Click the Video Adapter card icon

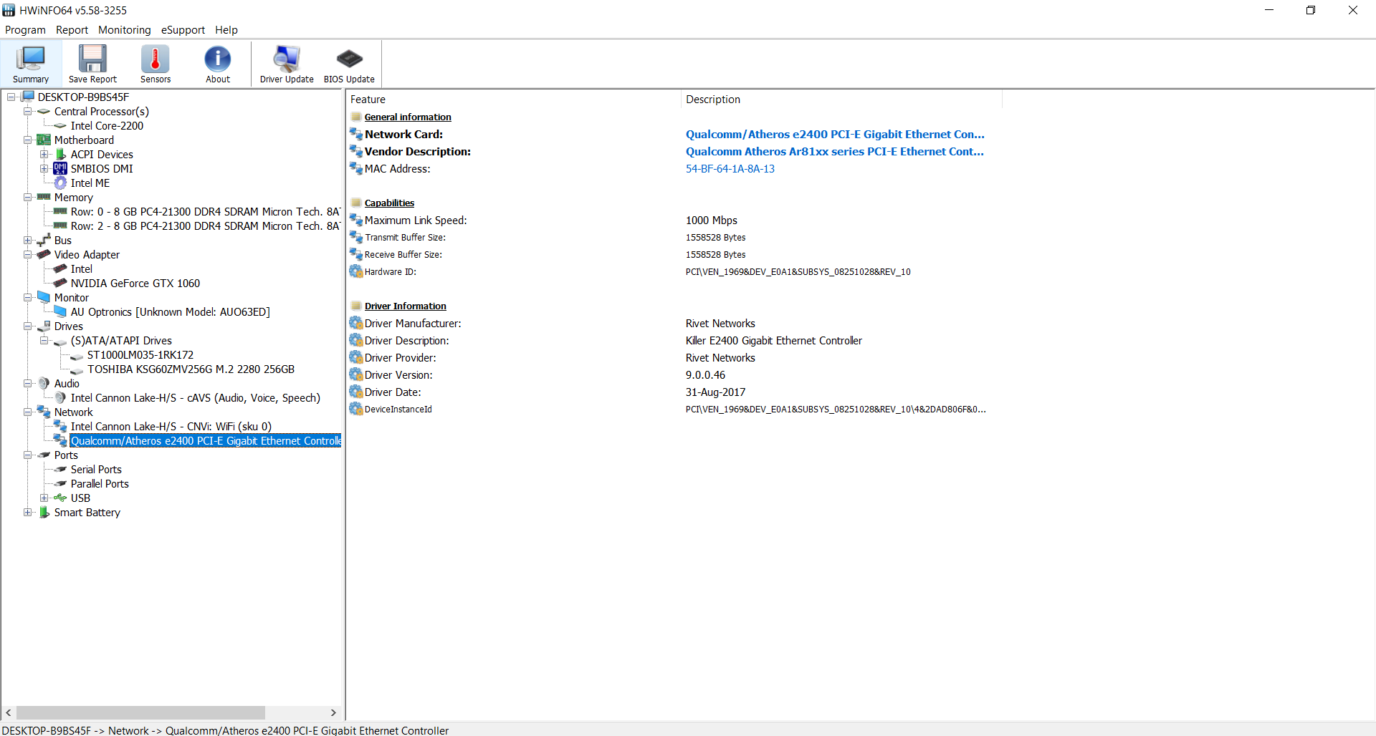point(44,254)
